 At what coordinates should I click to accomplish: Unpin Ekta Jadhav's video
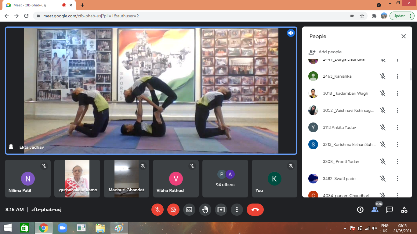11,147
